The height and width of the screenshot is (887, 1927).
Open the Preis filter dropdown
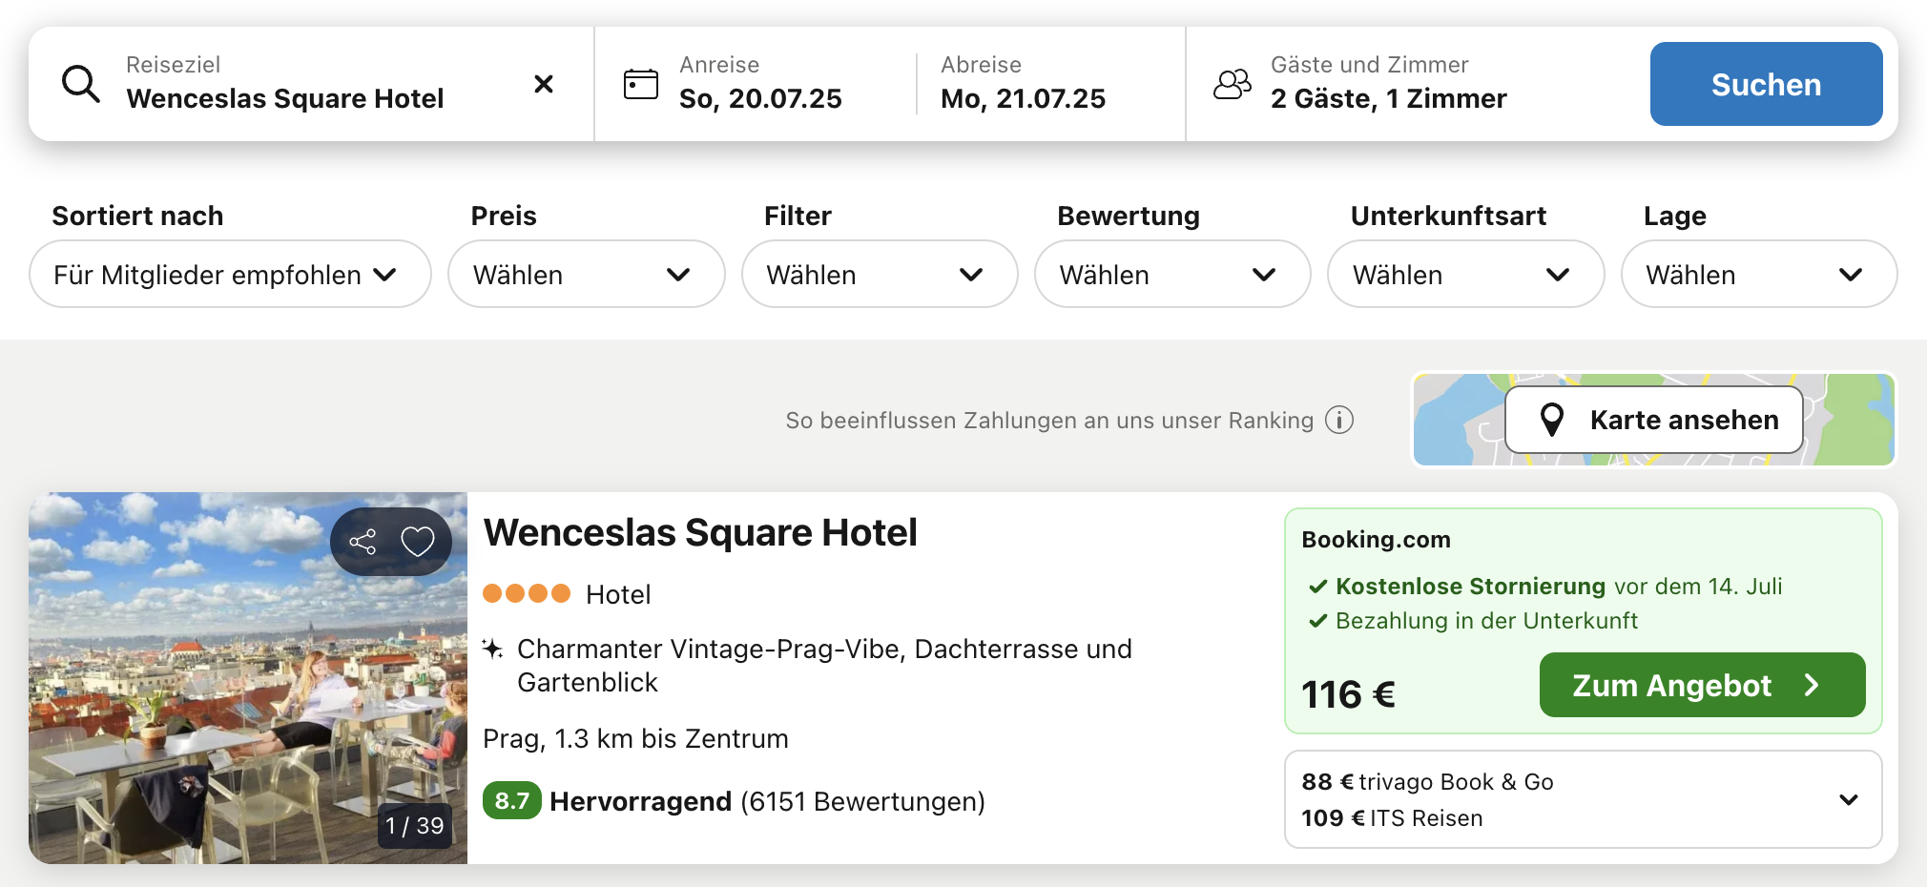click(x=586, y=274)
